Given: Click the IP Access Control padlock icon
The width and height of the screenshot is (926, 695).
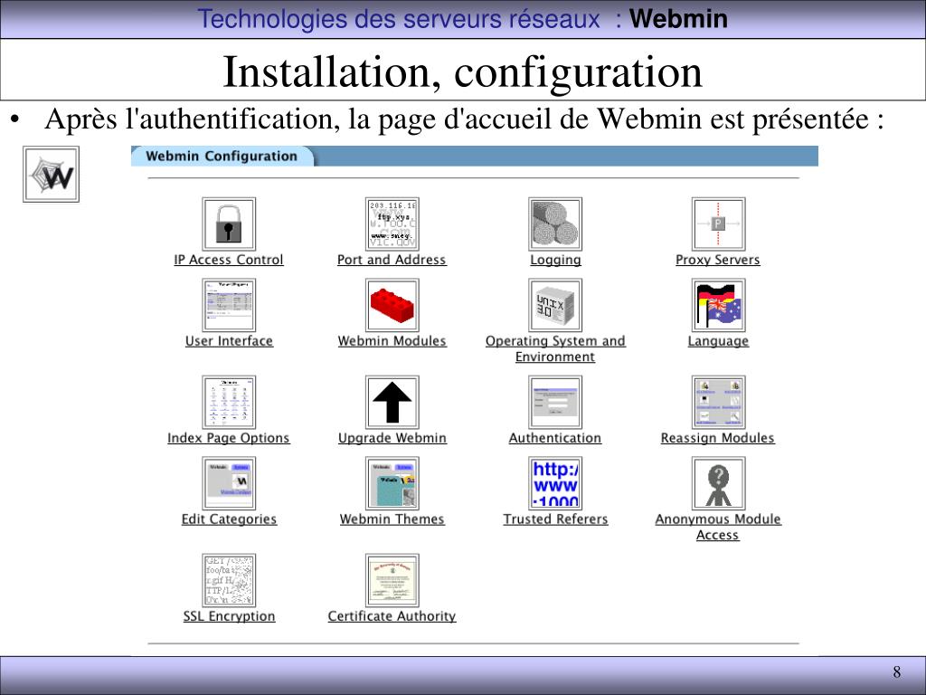Looking at the screenshot, I should click(x=229, y=224).
